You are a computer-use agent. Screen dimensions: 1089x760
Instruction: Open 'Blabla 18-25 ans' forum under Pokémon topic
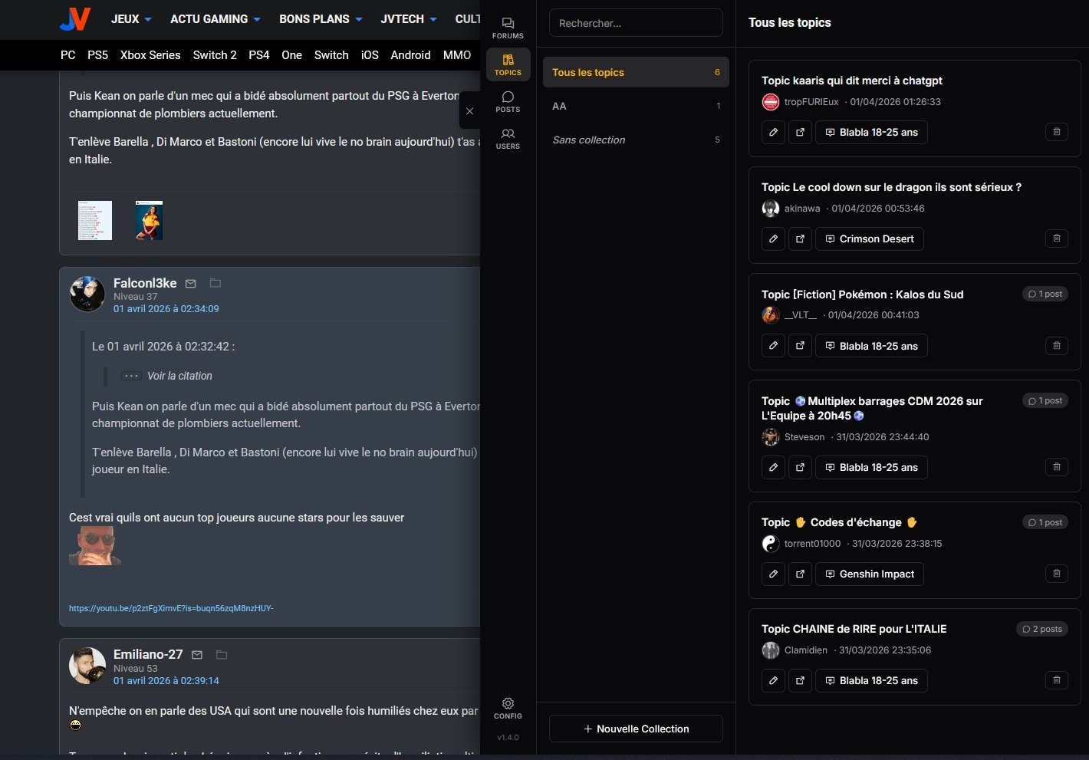pyautogui.click(x=871, y=346)
